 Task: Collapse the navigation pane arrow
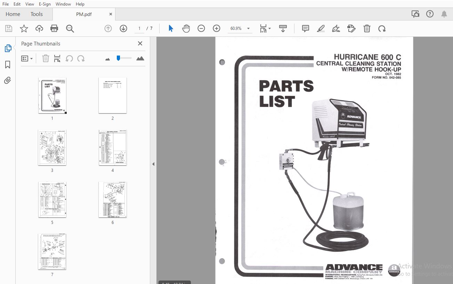pyautogui.click(x=153, y=164)
